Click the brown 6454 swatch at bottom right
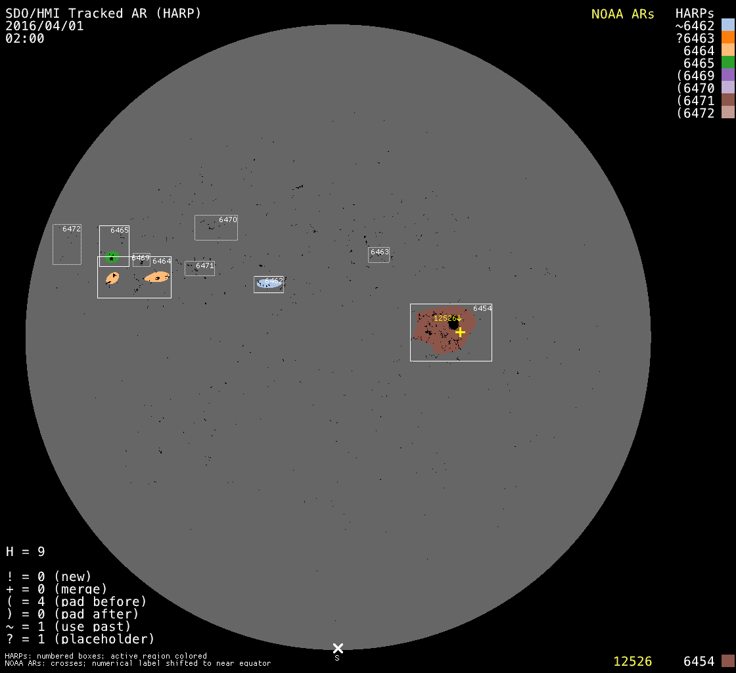 point(727,661)
